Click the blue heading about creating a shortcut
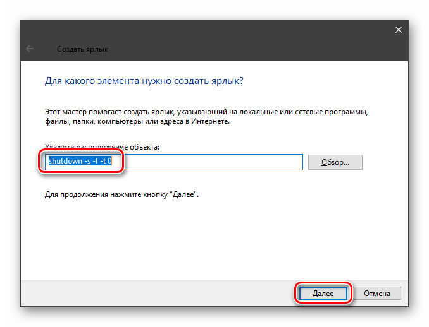 pyautogui.click(x=144, y=81)
